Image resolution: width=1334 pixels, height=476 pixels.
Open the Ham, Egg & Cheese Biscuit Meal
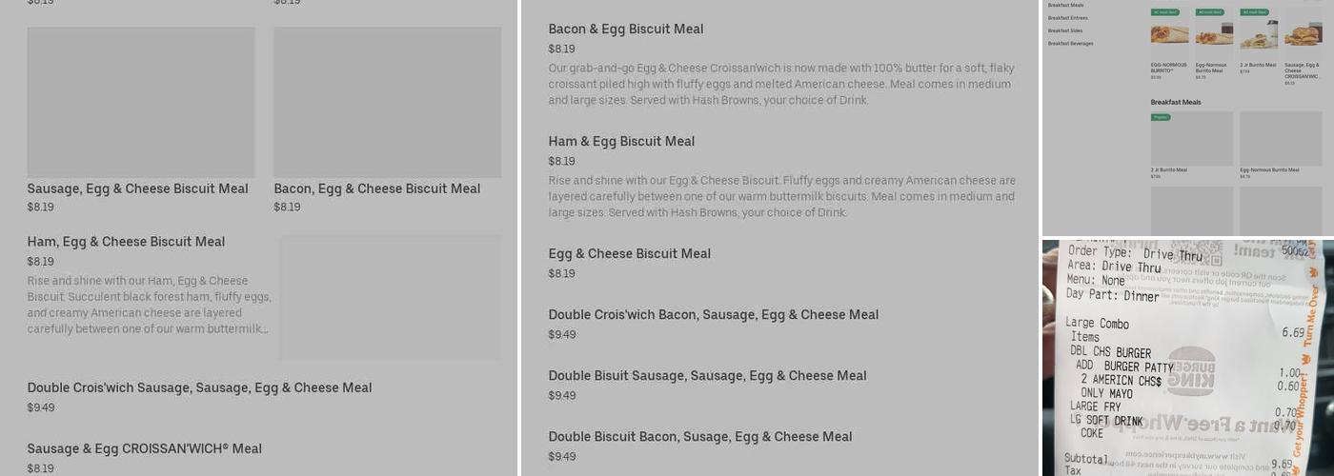126,242
